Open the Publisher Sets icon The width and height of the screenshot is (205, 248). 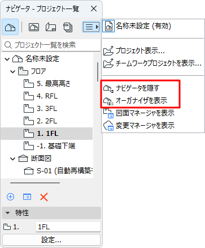point(68,27)
